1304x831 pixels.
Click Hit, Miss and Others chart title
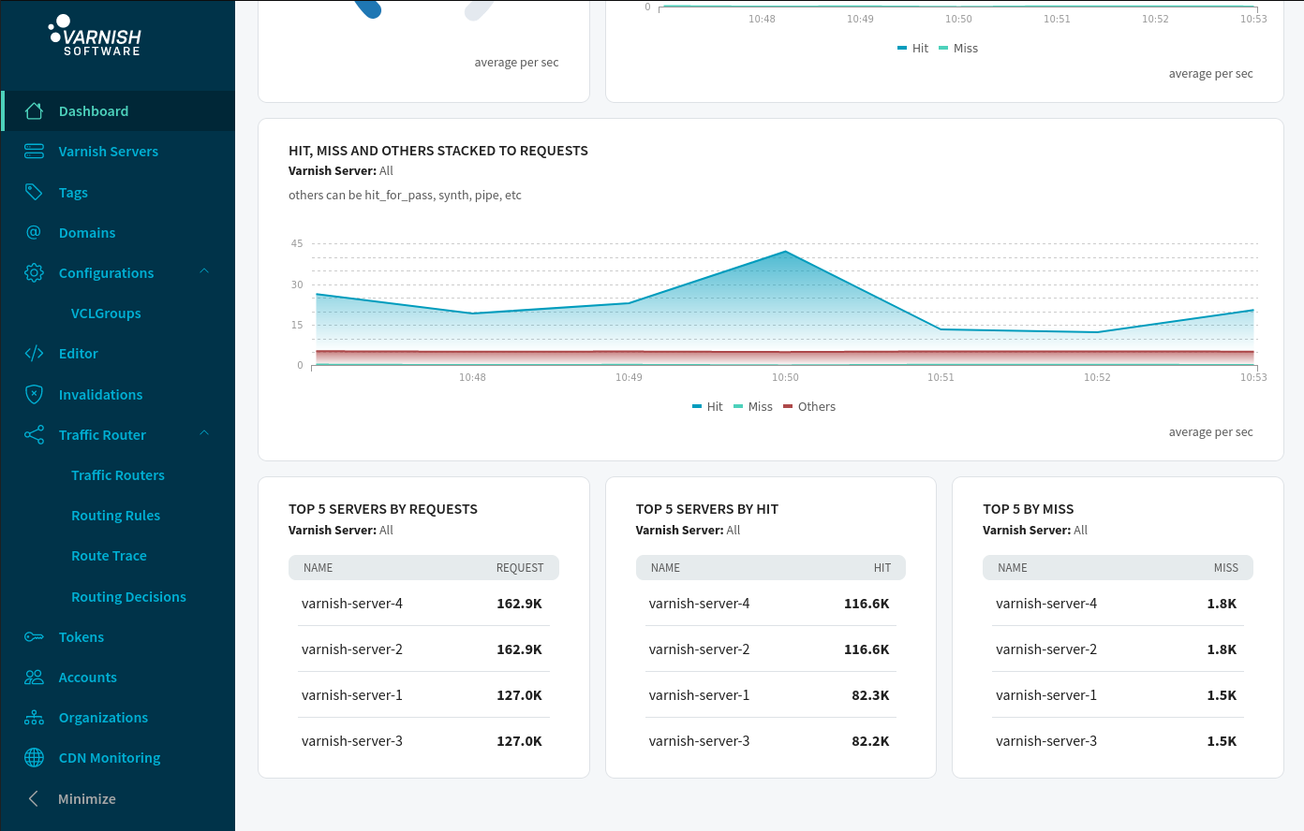coord(438,151)
